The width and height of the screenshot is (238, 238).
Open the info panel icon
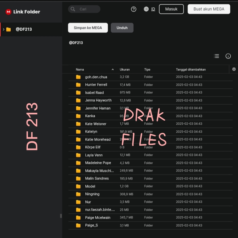pyautogui.click(x=228, y=56)
